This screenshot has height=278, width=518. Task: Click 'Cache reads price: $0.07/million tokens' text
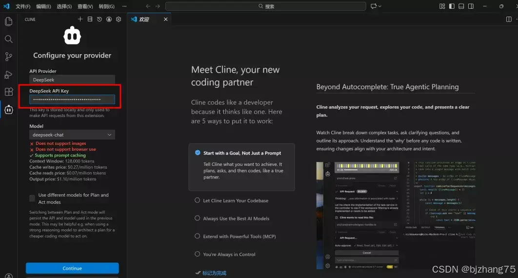click(x=68, y=173)
